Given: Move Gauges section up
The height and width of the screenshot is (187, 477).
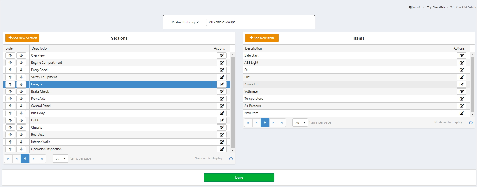Looking at the screenshot, I should coord(10,84).
